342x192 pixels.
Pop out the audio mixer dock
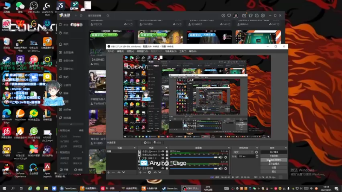coord(229,148)
